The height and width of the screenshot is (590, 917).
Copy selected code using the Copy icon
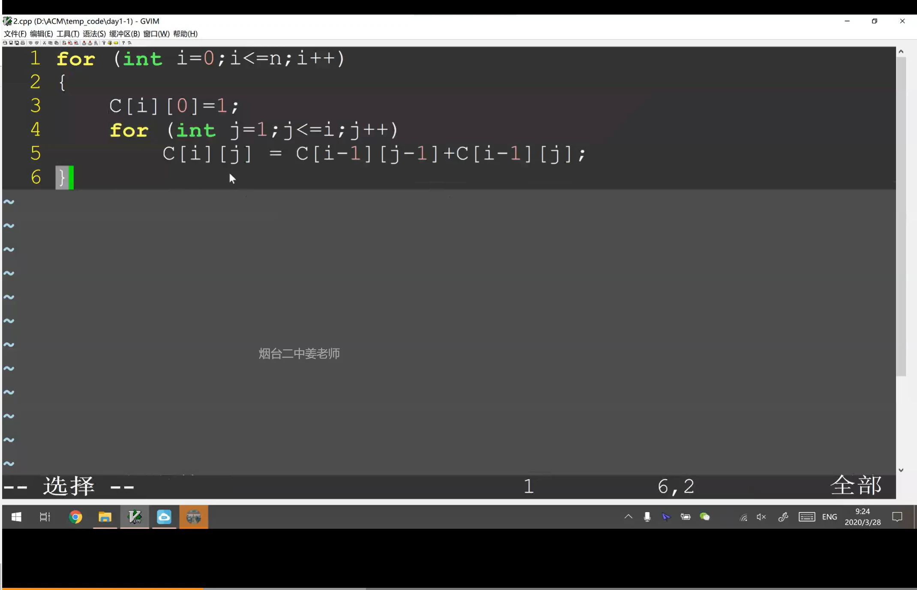[x=51, y=43]
